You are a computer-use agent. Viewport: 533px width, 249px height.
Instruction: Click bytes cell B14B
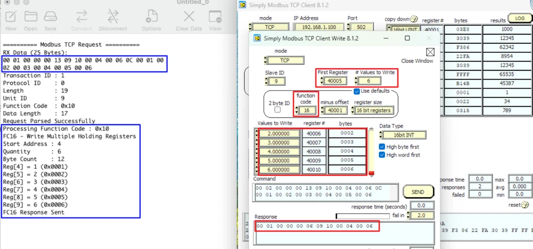(463, 83)
